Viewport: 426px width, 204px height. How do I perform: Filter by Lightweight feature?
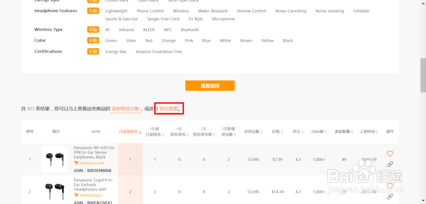[x=116, y=11]
